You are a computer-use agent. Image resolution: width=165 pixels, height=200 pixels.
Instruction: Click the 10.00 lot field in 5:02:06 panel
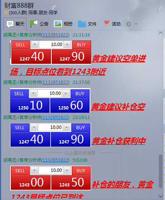51,170
